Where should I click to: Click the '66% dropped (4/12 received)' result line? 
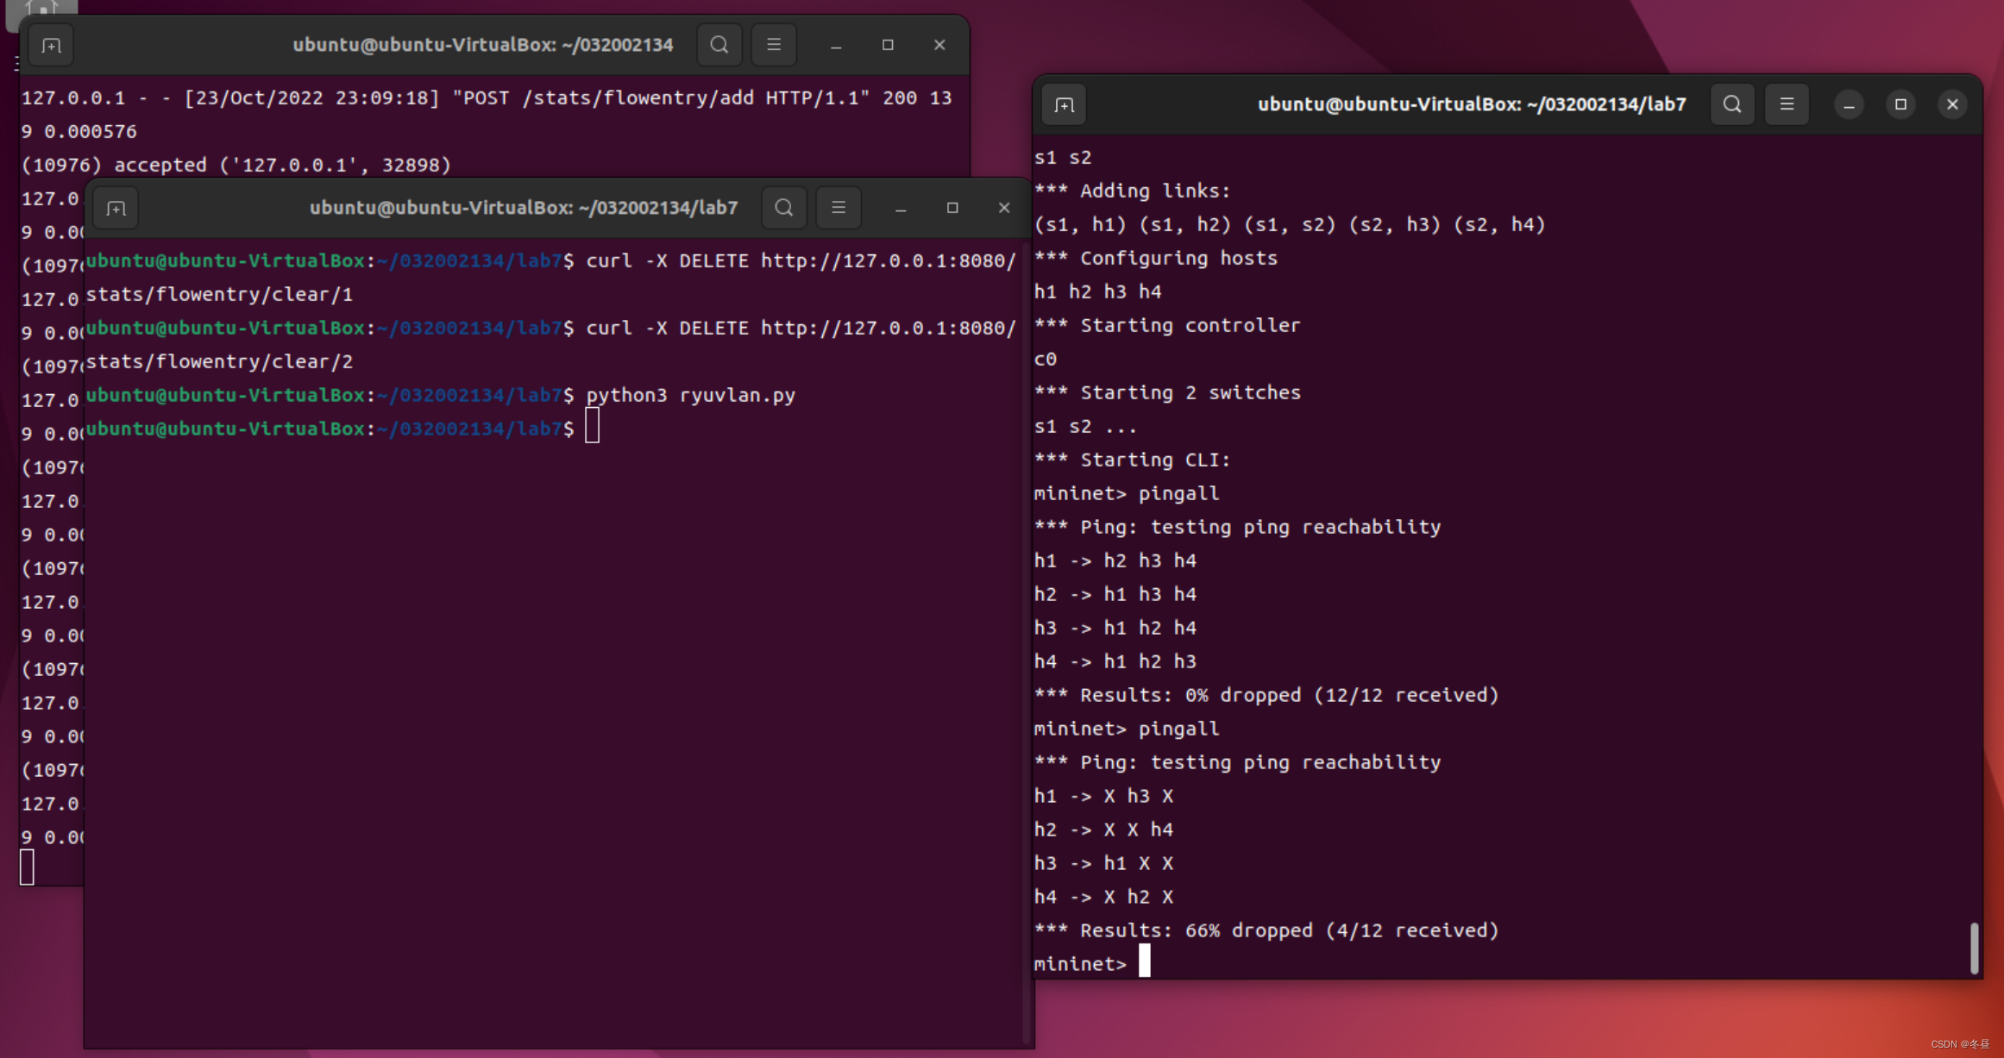pos(1266,930)
